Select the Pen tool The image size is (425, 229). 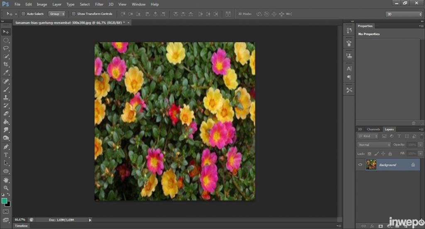point(6,147)
